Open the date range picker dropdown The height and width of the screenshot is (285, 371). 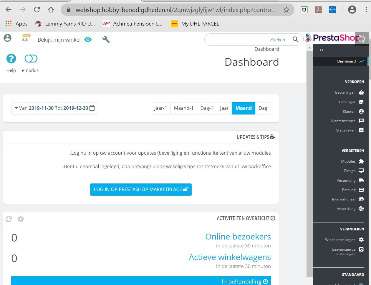[54, 108]
